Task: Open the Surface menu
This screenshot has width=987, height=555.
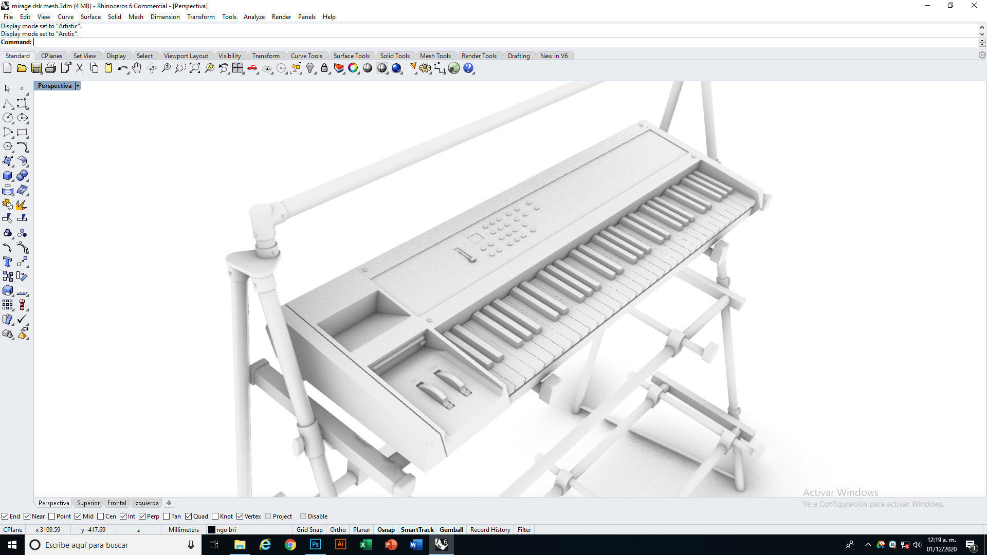Action: [x=90, y=16]
